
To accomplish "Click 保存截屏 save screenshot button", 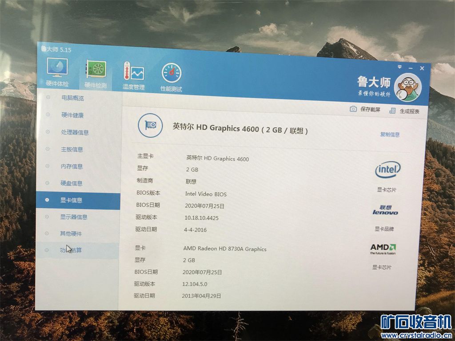I will click(x=365, y=109).
